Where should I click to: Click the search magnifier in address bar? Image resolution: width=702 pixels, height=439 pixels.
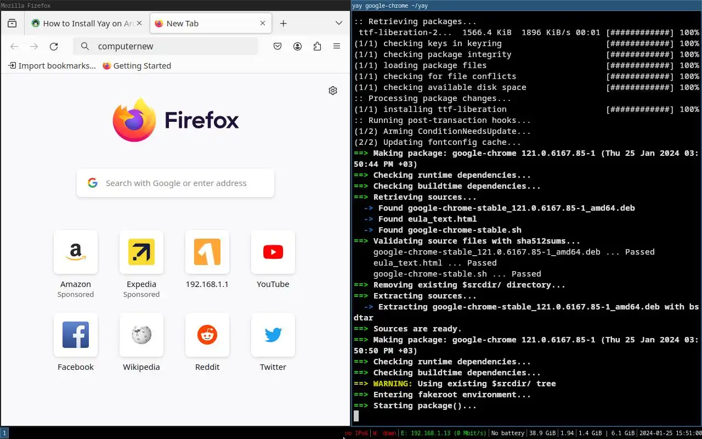pos(85,46)
